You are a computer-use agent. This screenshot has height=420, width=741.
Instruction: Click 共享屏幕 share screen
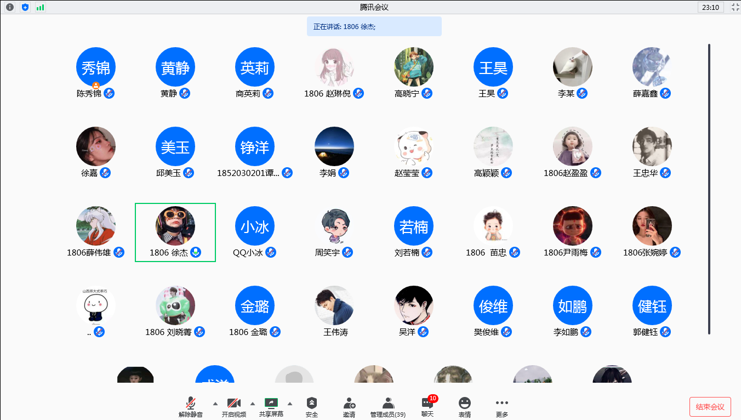tap(271, 406)
